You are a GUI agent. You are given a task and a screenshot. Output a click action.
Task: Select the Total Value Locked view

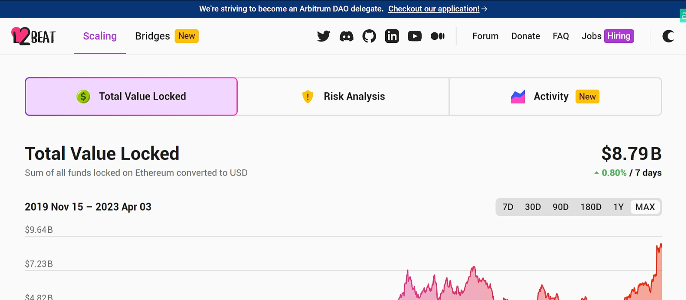click(x=131, y=97)
